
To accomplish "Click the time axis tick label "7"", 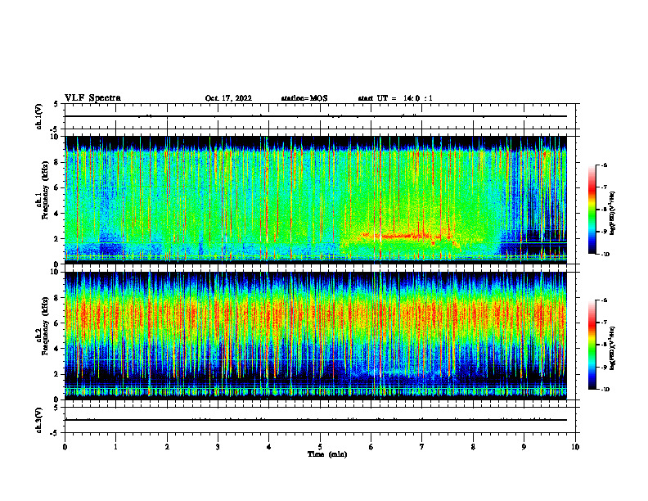I will click(x=422, y=447).
